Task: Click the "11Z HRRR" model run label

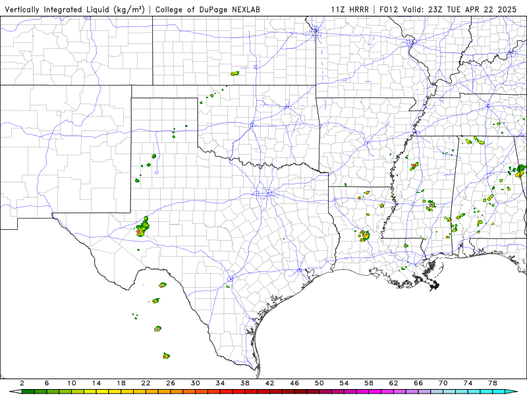Action: 350,9
